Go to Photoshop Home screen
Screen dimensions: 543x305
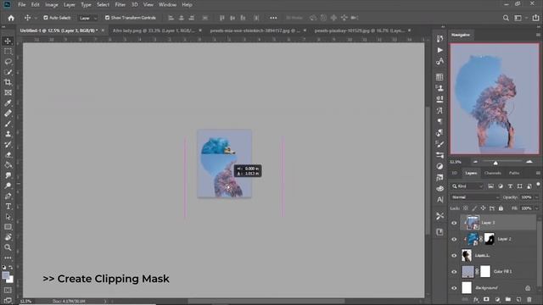11,18
